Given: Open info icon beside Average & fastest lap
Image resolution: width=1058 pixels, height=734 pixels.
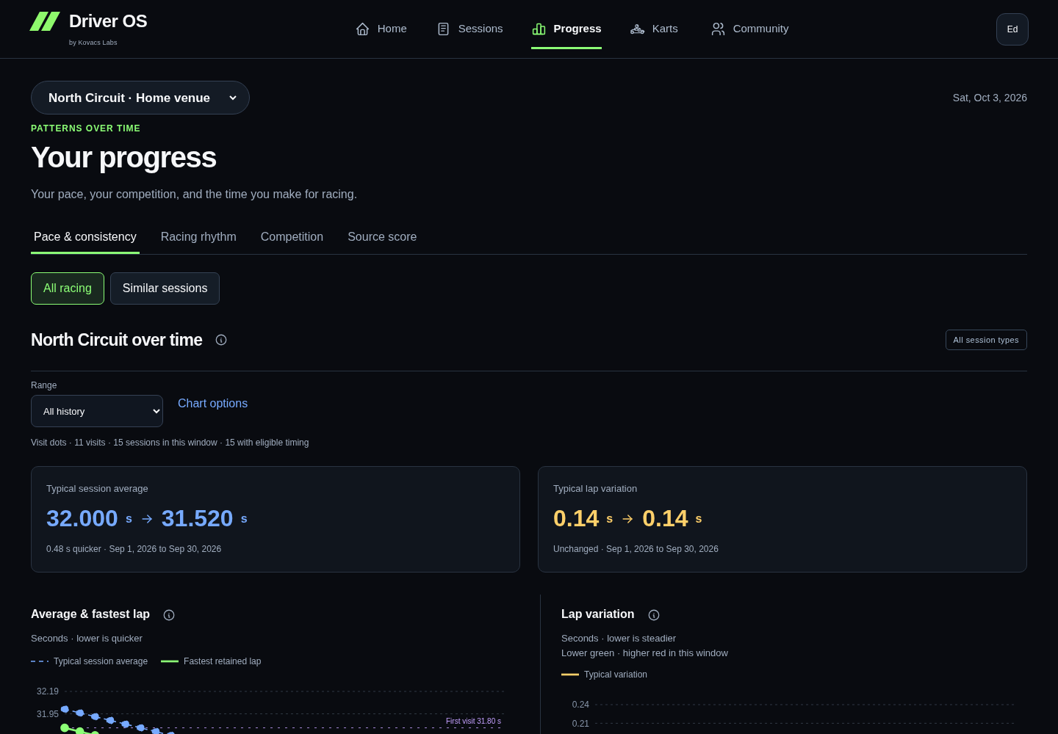Looking at the screenshot, I should 169,615.
